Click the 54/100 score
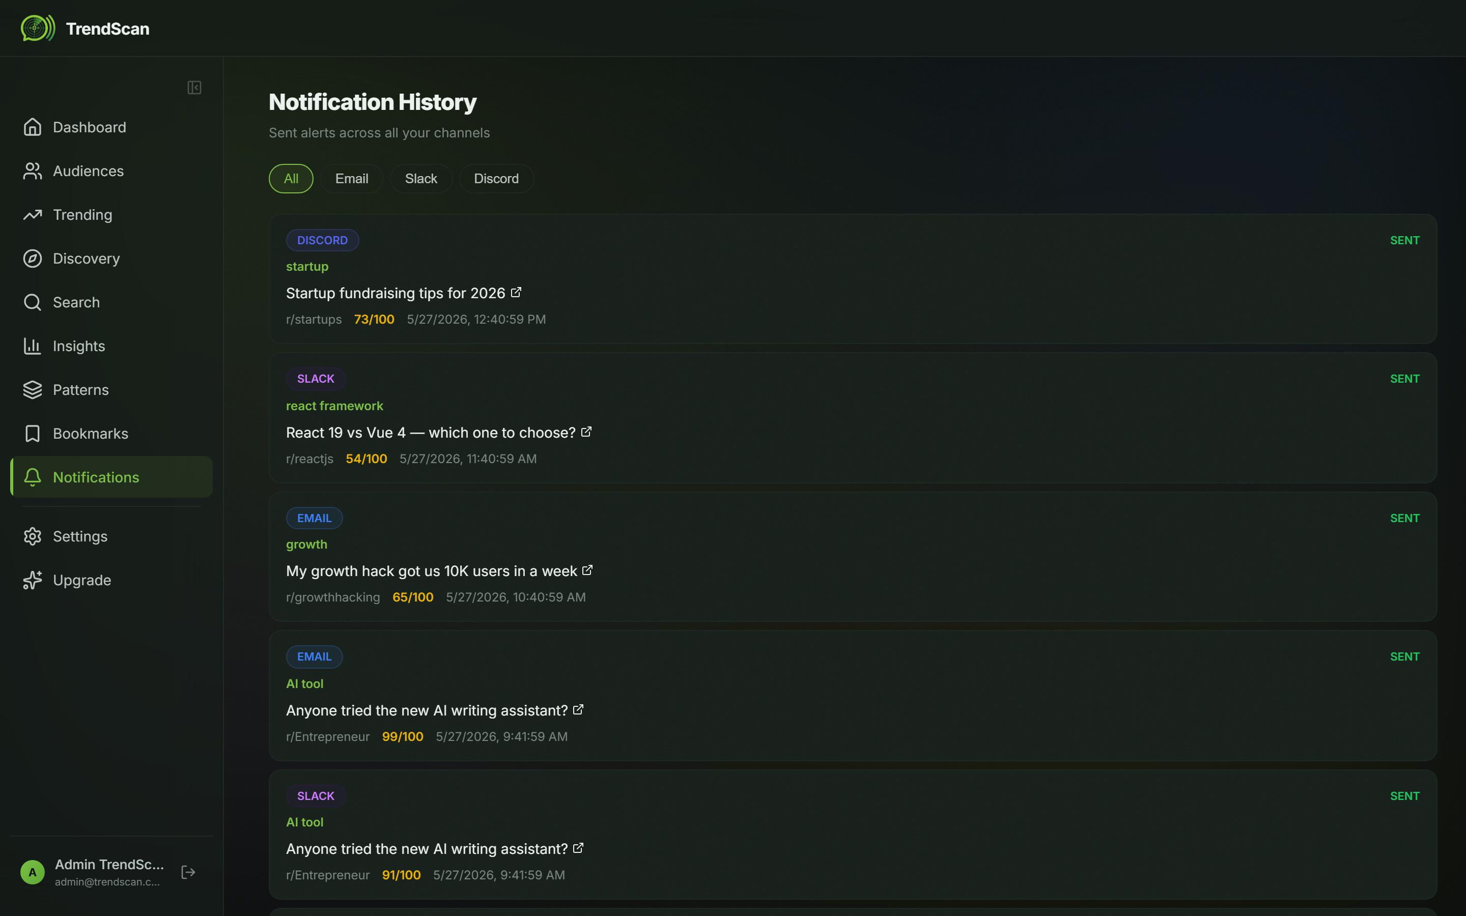Image resolution: width=1466 pixels, height=916 pixels. click(366, 459)
